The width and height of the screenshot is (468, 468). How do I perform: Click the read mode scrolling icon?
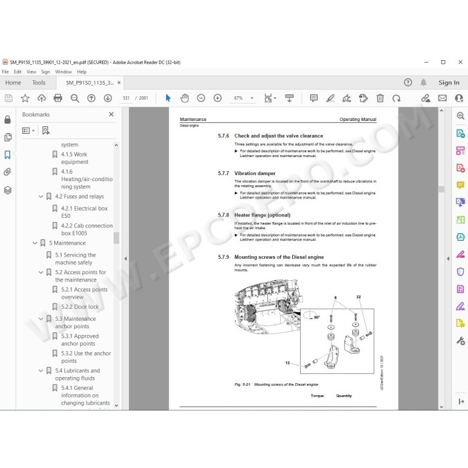click(x=289, y=98)
